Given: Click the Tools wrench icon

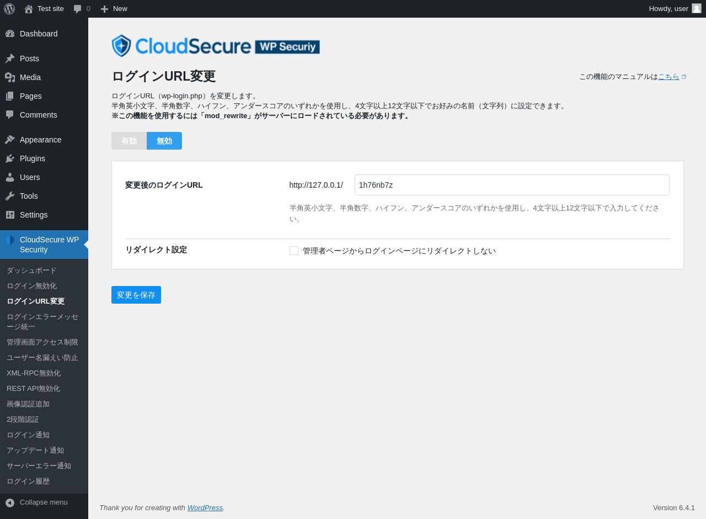Looking at the screenshot, I should (10, 196).
